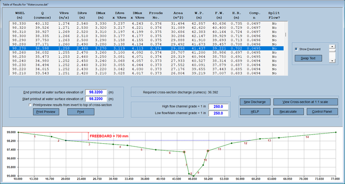This screenshot has height=184, width=345.
Task: Click the End printout elevation field
Action: [x=96, y=92]
